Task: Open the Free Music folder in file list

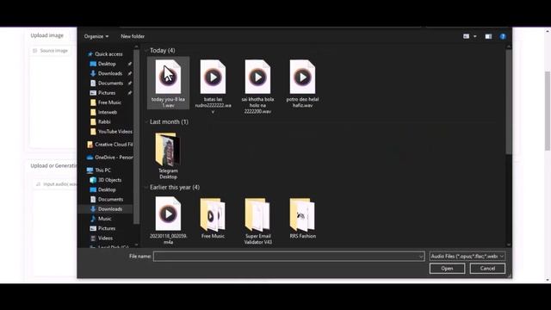Action: (213, 218)
